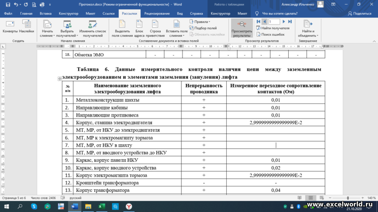Viewport: 378px width, 212px height.
Task: Open Skype from the taskbar
Action: (34, 206)
